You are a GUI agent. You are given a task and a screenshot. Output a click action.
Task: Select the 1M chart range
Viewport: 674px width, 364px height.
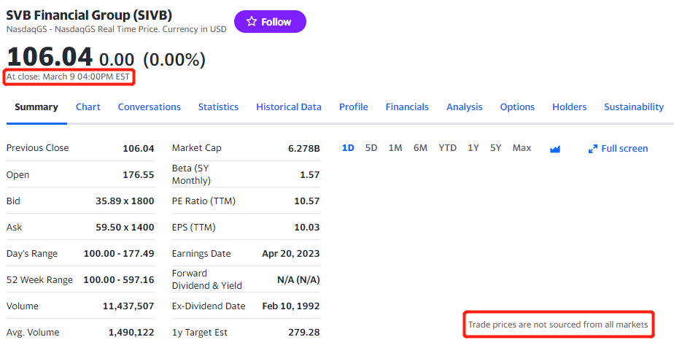click(395, 148)
